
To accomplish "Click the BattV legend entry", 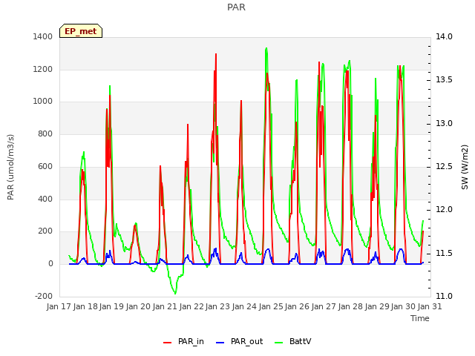I will [292, 342].
